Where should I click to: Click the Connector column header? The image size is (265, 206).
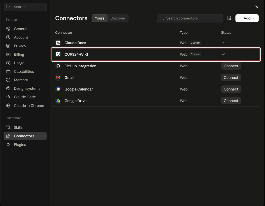(64, 32)
